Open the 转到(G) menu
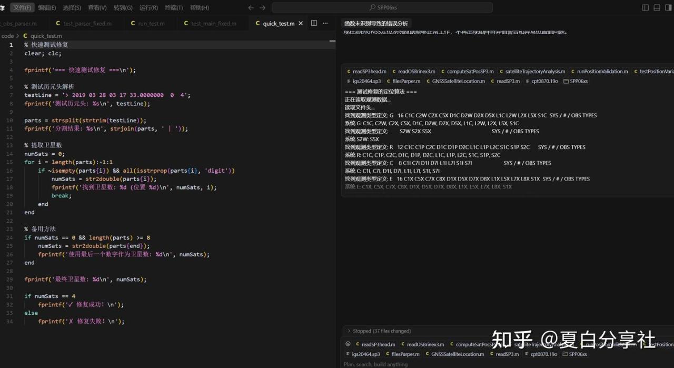Viewport: 674px width, 368px height. click(x=123, y=8)
